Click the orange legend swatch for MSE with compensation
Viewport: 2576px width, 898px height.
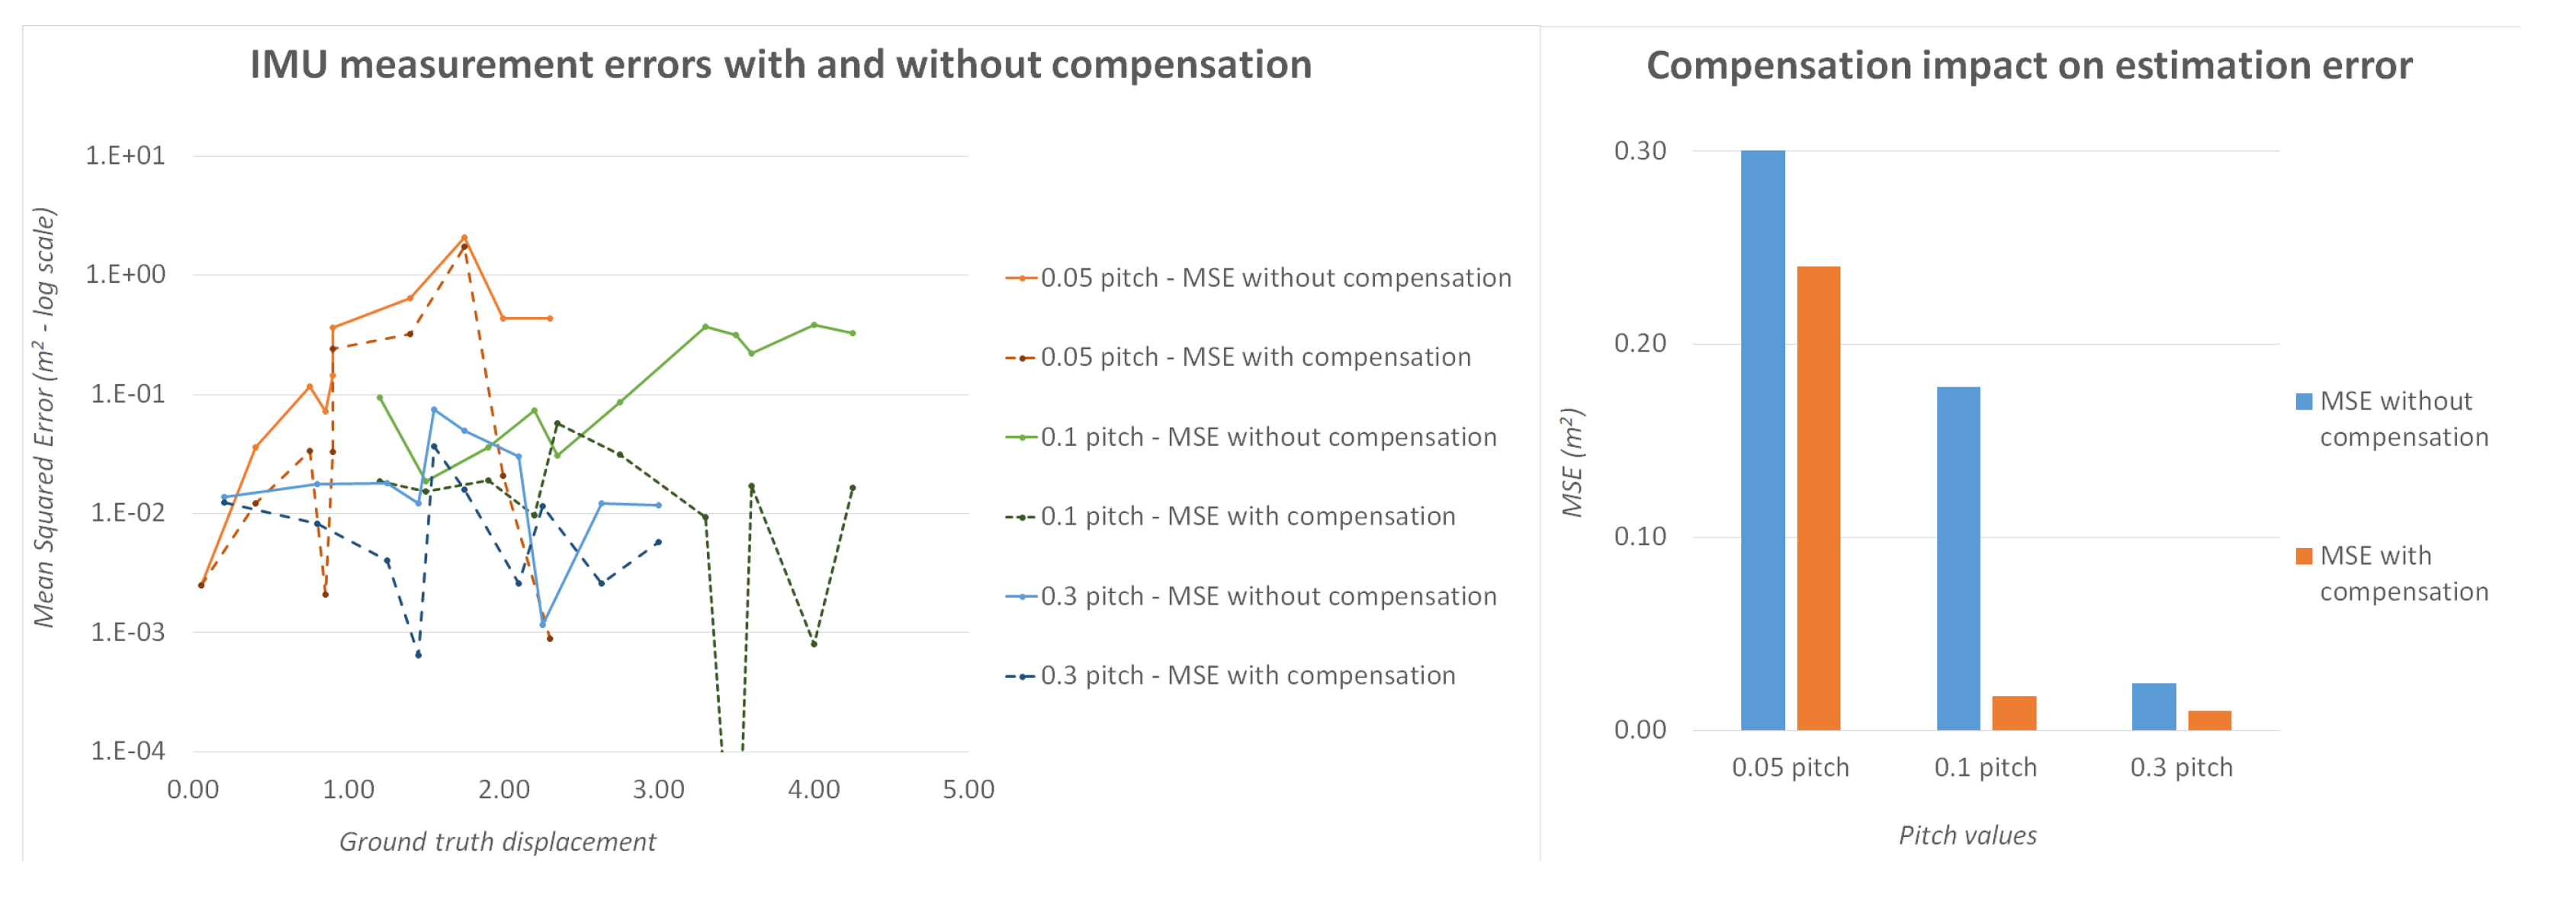click(2304, 557)
